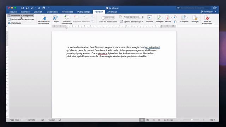Switch to the Références tab
This screenshot has height=127, width=226.
pos(67,12)
